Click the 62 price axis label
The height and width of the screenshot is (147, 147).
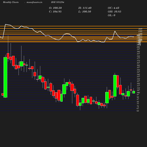click(138, 111)
